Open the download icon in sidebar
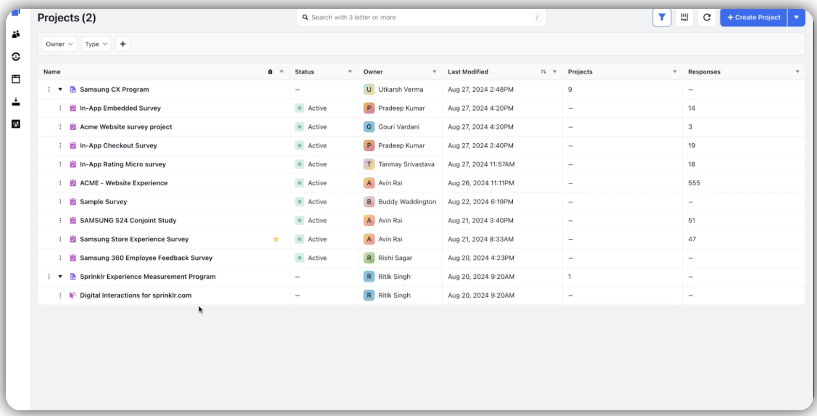Screen dimensions: 817x416 coord(16,102)
